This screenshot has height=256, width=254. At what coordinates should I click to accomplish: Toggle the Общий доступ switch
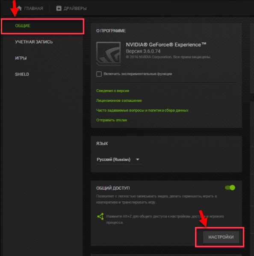[x=230, y=188]
